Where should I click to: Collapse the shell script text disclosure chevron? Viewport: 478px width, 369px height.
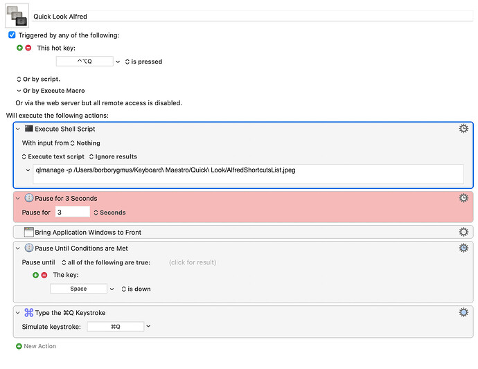pyautogui.click(x=28, y=170)
